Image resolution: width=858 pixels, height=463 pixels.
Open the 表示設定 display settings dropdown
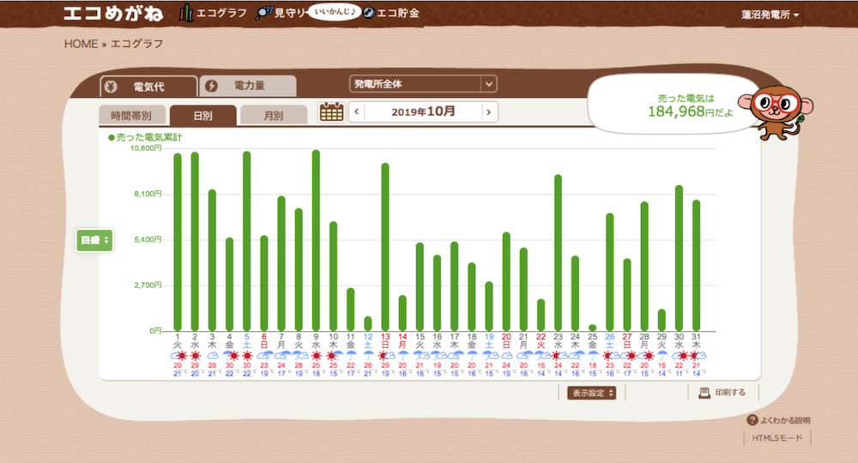pos(591,393)
